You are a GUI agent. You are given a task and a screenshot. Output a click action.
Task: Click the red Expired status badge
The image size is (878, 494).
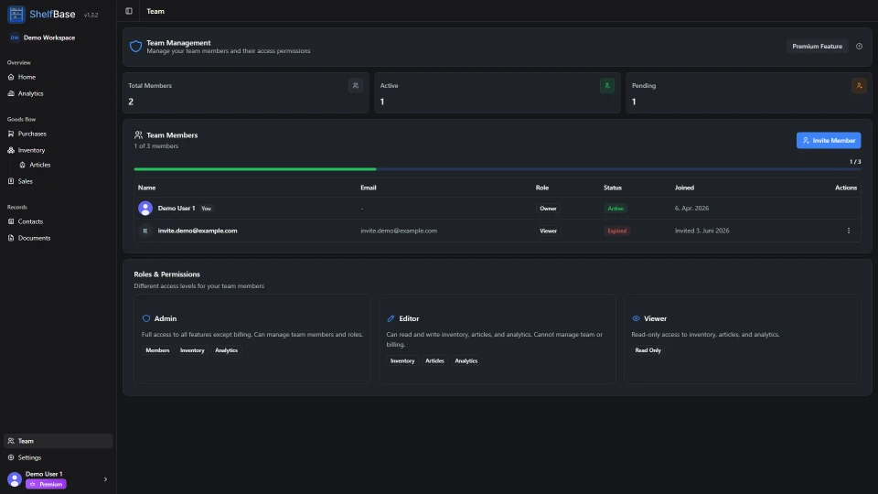[x=617, y=231]
